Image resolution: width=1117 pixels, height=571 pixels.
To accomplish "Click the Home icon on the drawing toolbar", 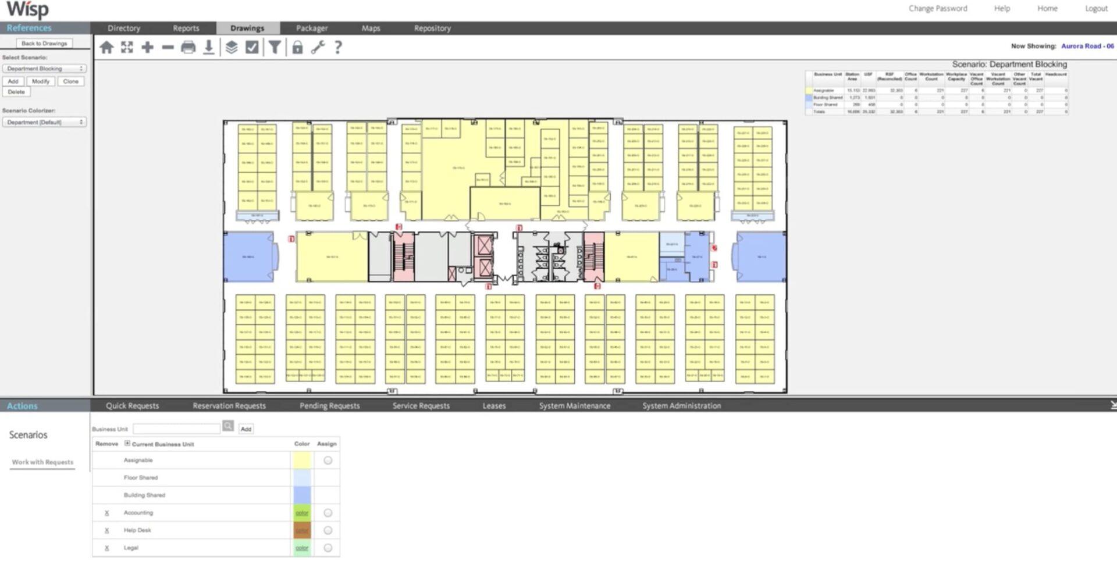I will pos(107,47).
